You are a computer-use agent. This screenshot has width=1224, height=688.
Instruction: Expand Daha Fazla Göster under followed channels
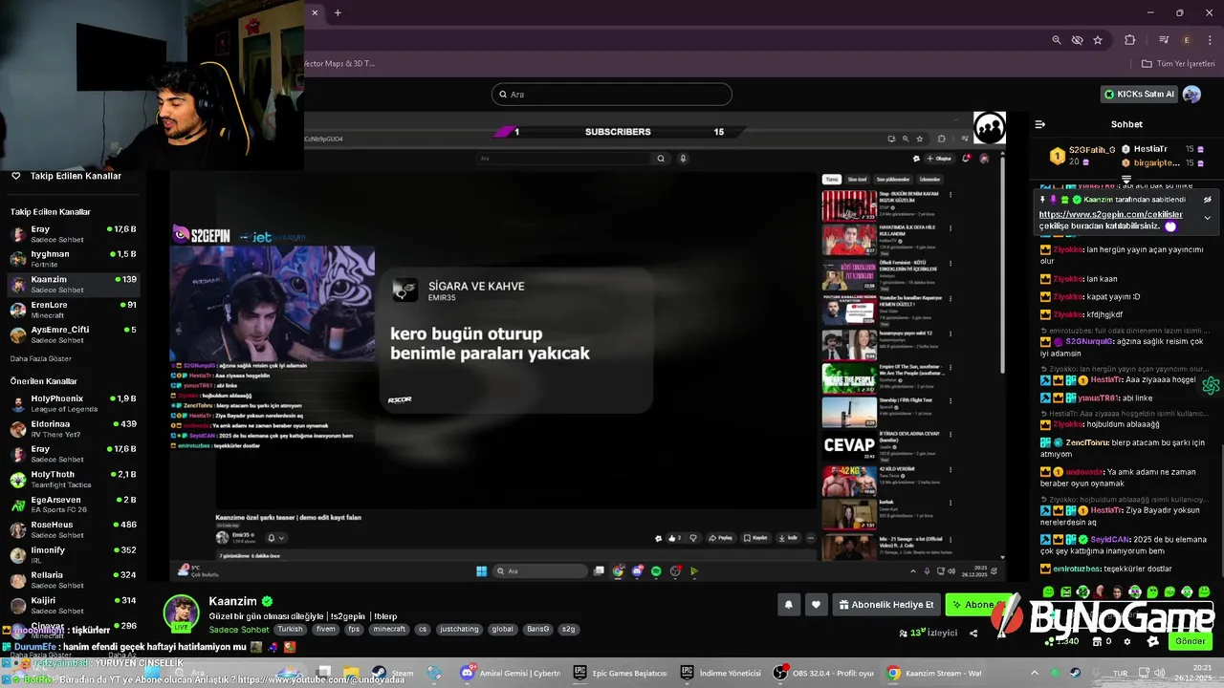pos(40,358)
